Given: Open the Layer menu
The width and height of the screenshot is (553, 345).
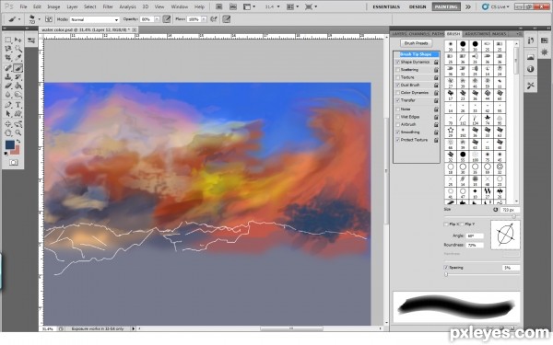Looking at the screenshot, I should pos(72,6).
